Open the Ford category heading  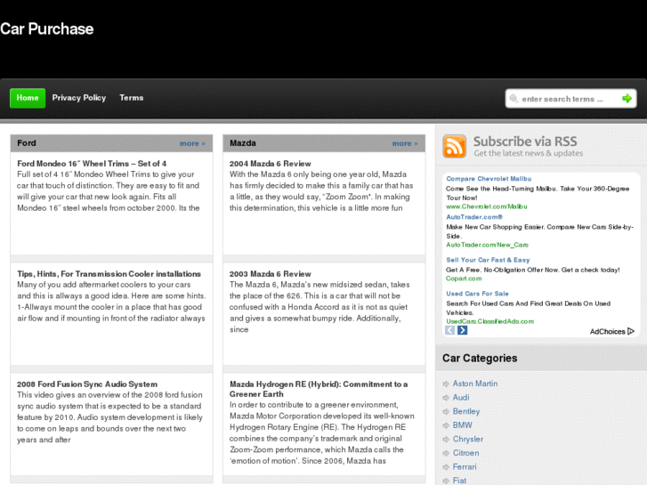(27, 143)
